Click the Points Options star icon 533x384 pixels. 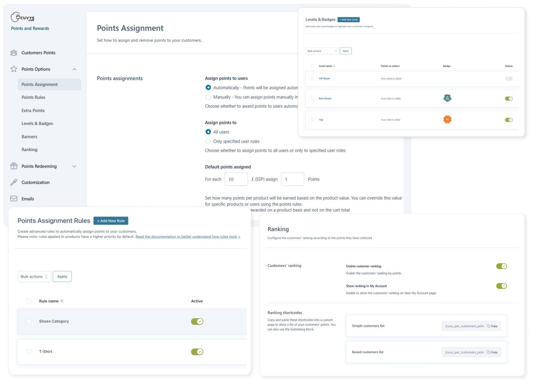[x=14, y=69]
